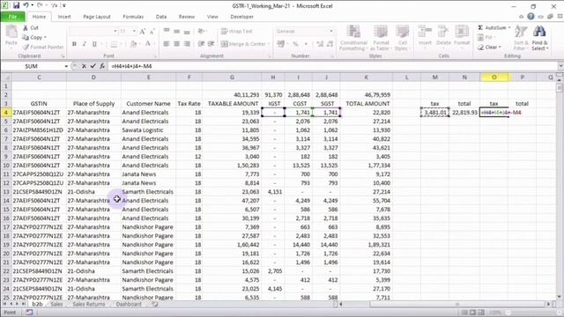Click the Excel Help question mark icon

pyautogui.click(x=531, y=17)
